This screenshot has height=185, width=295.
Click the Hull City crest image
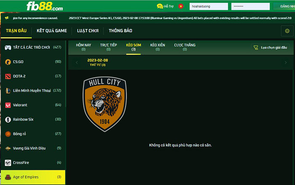click(x=105, y=104)
